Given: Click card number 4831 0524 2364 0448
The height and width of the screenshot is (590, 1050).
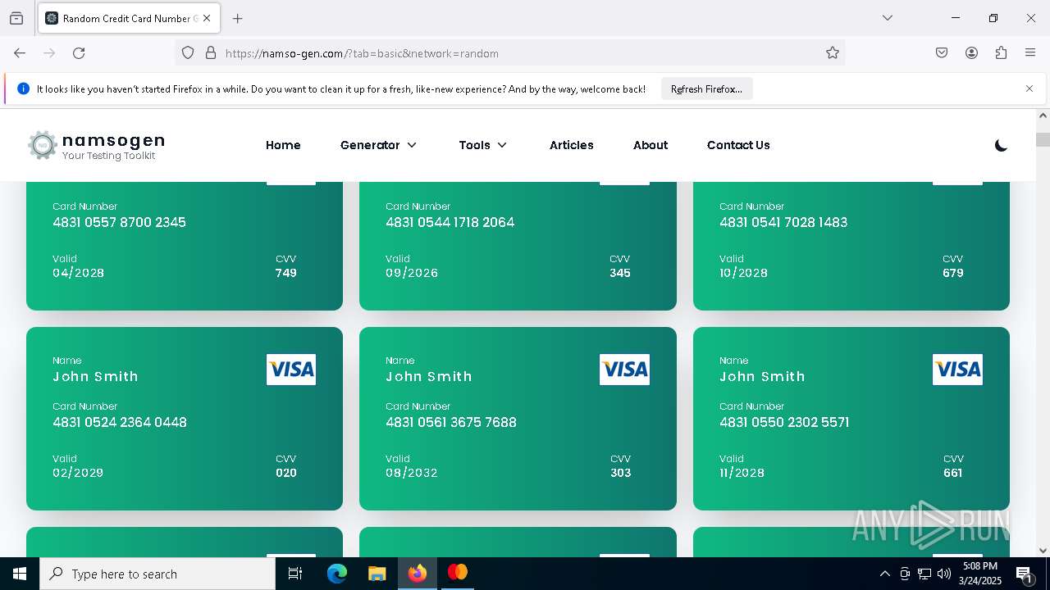Looking at the screenshot, I should pos(120,422).
